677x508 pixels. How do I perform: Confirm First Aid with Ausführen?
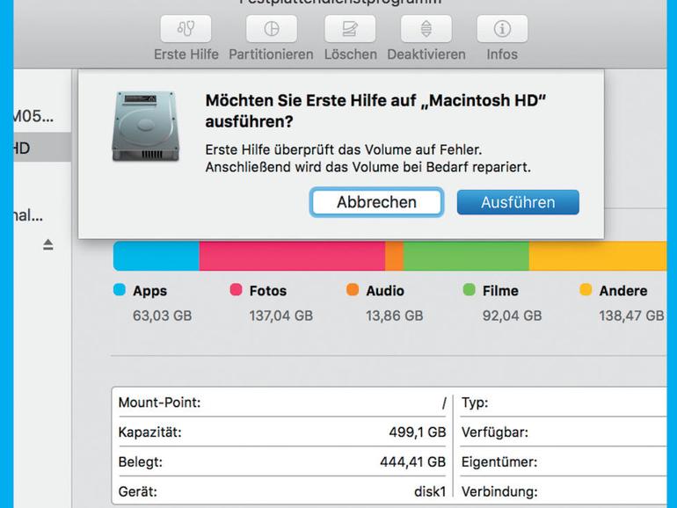coord(518,202)
